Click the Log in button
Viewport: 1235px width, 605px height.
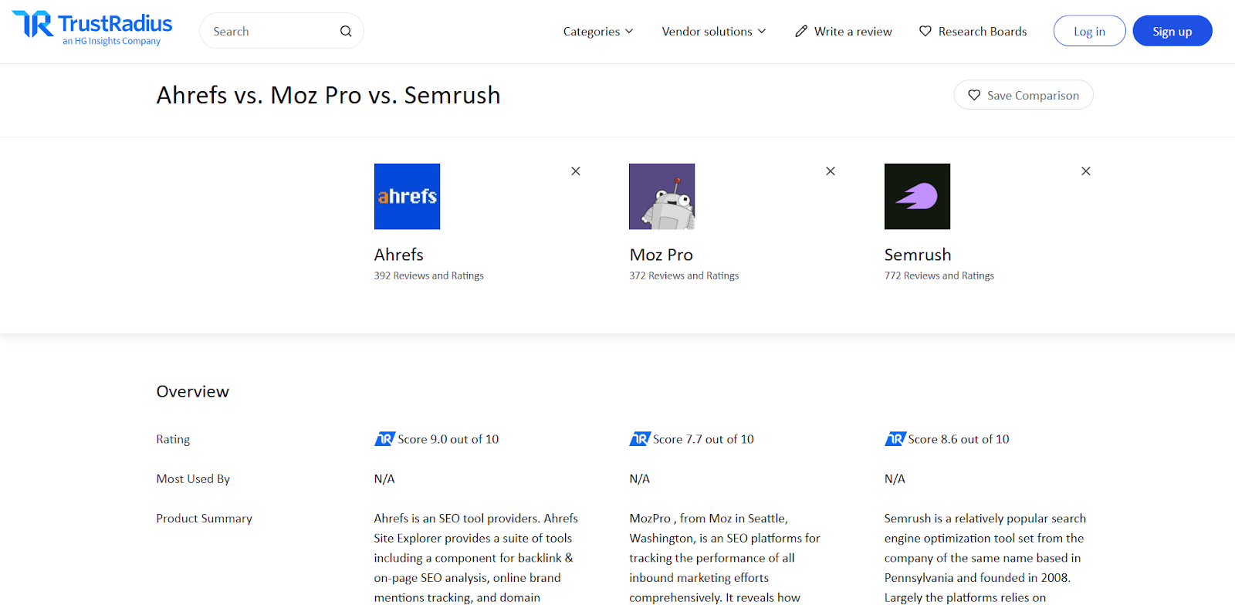coord(1089,31)
